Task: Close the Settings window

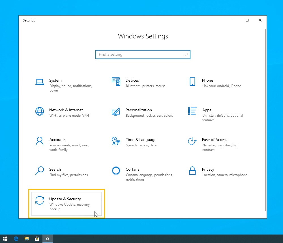Action: pyautogui.click(x=260, y=20)
